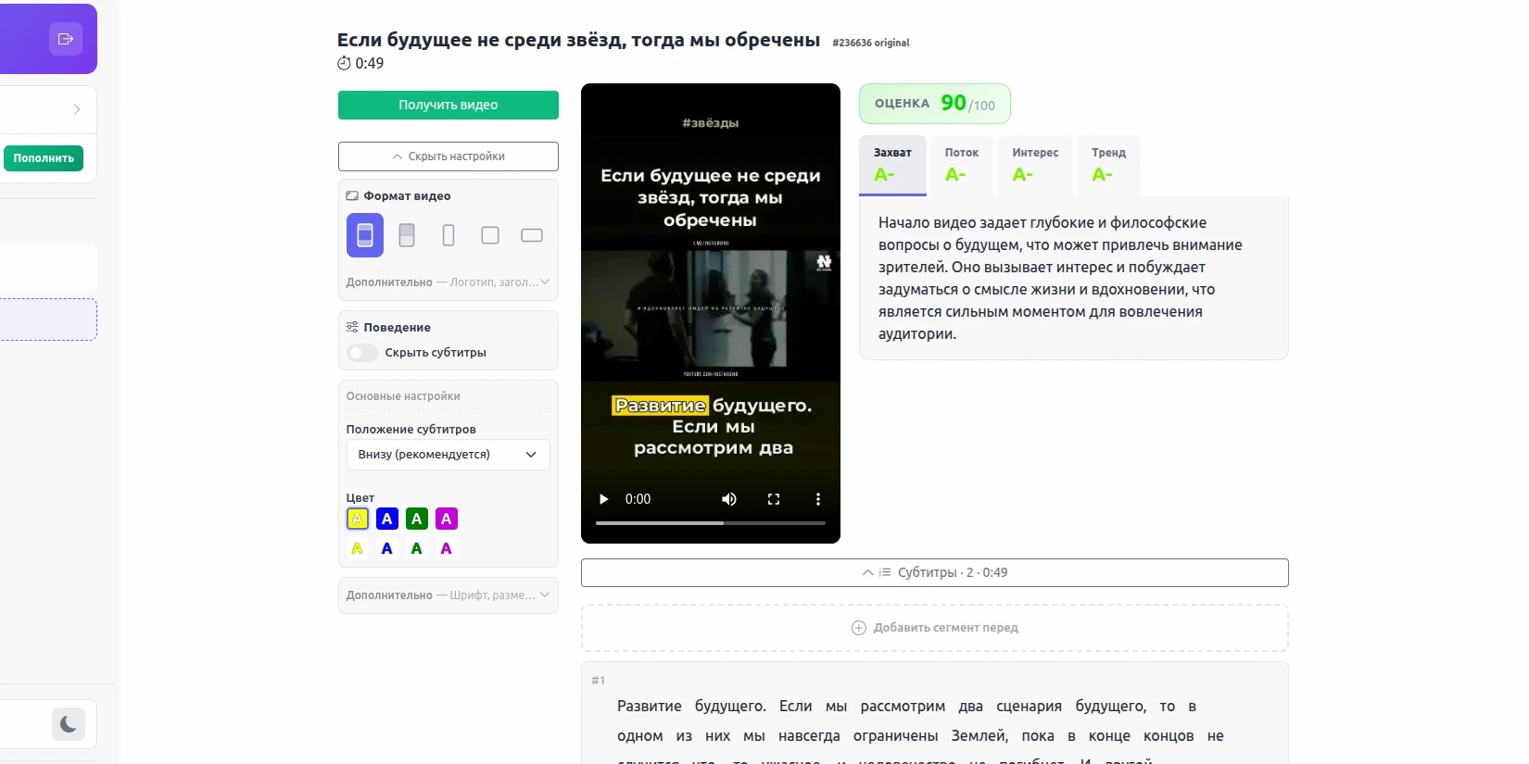
Task: Collapse the Субтитры · 2 · 0:49 panel
Action: pyautogui.click(x=935, y=572)
